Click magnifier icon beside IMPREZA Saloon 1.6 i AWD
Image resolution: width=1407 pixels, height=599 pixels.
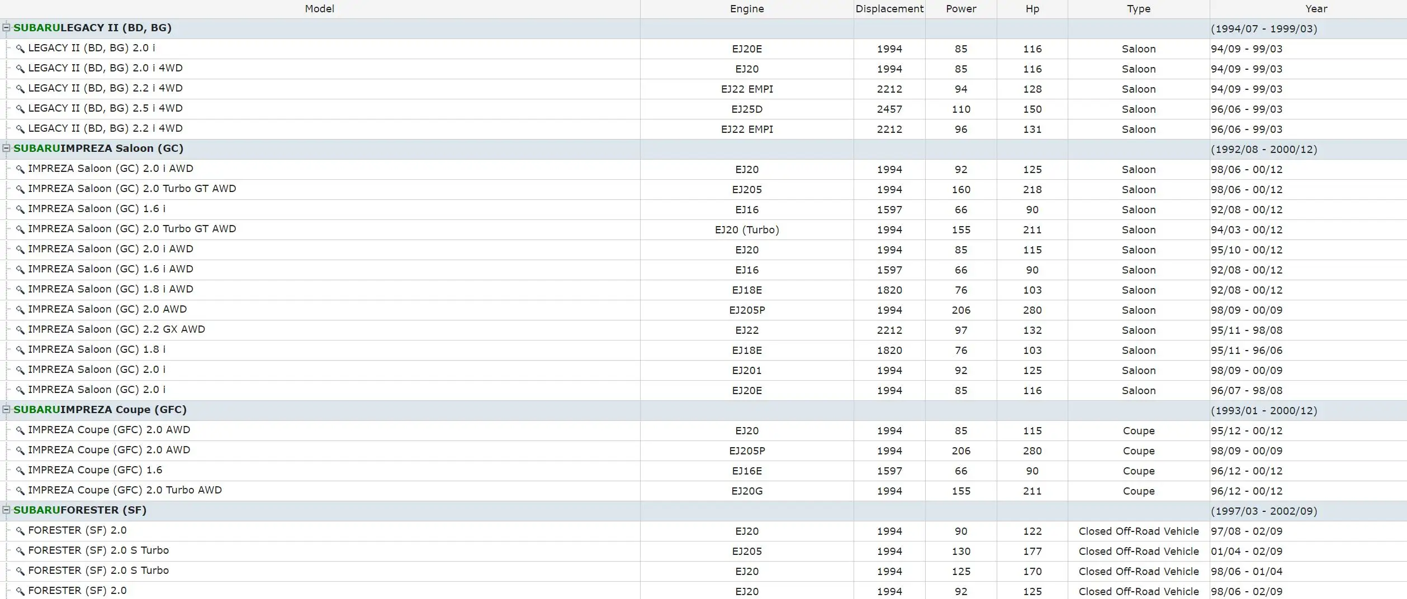click(x=20, y=270)
